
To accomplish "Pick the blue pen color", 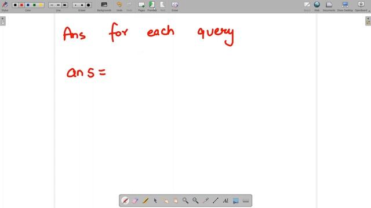I will pyautogui.click(x=28, y=5).
